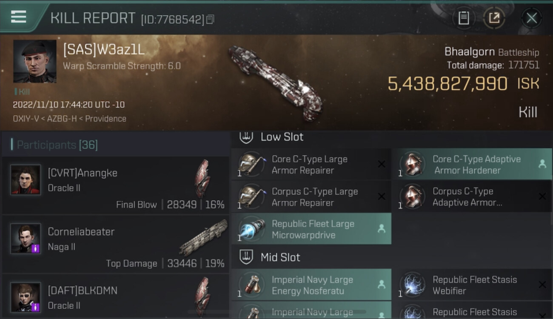Select Imperial Navy Large Energy Nosferatu icon
The height and width of the screenshot is (319, 553).
coord(251,285)
